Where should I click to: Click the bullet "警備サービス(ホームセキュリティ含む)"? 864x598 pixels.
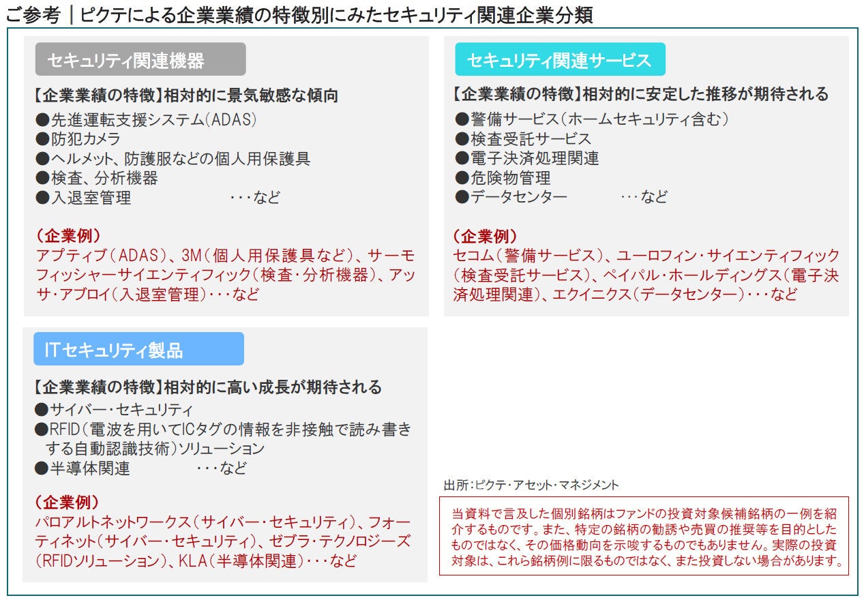[593, 119]
